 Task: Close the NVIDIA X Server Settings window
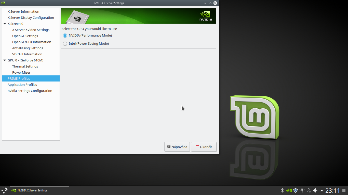215,3
